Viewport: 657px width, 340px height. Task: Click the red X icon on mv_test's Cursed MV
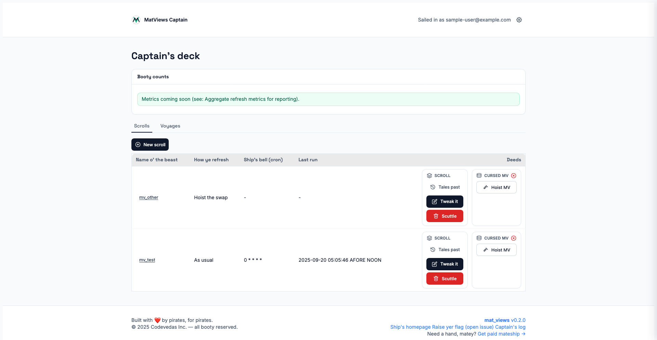point(514,238)
